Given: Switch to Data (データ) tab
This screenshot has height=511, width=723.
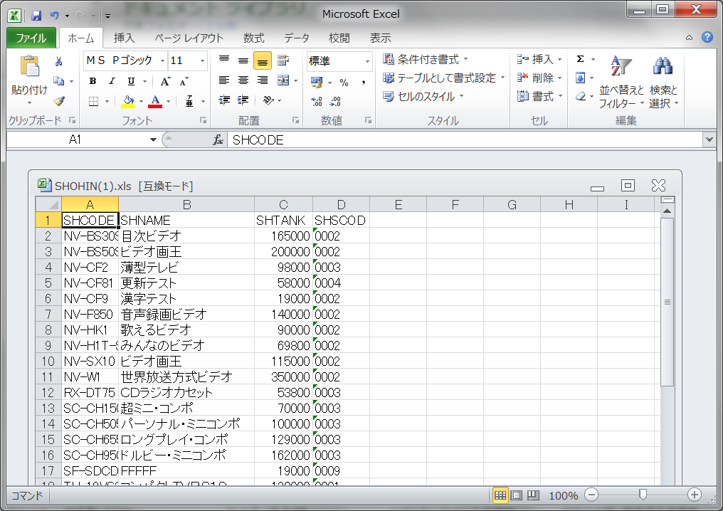Looking at the screenshot, I should [x=297, y=38].
